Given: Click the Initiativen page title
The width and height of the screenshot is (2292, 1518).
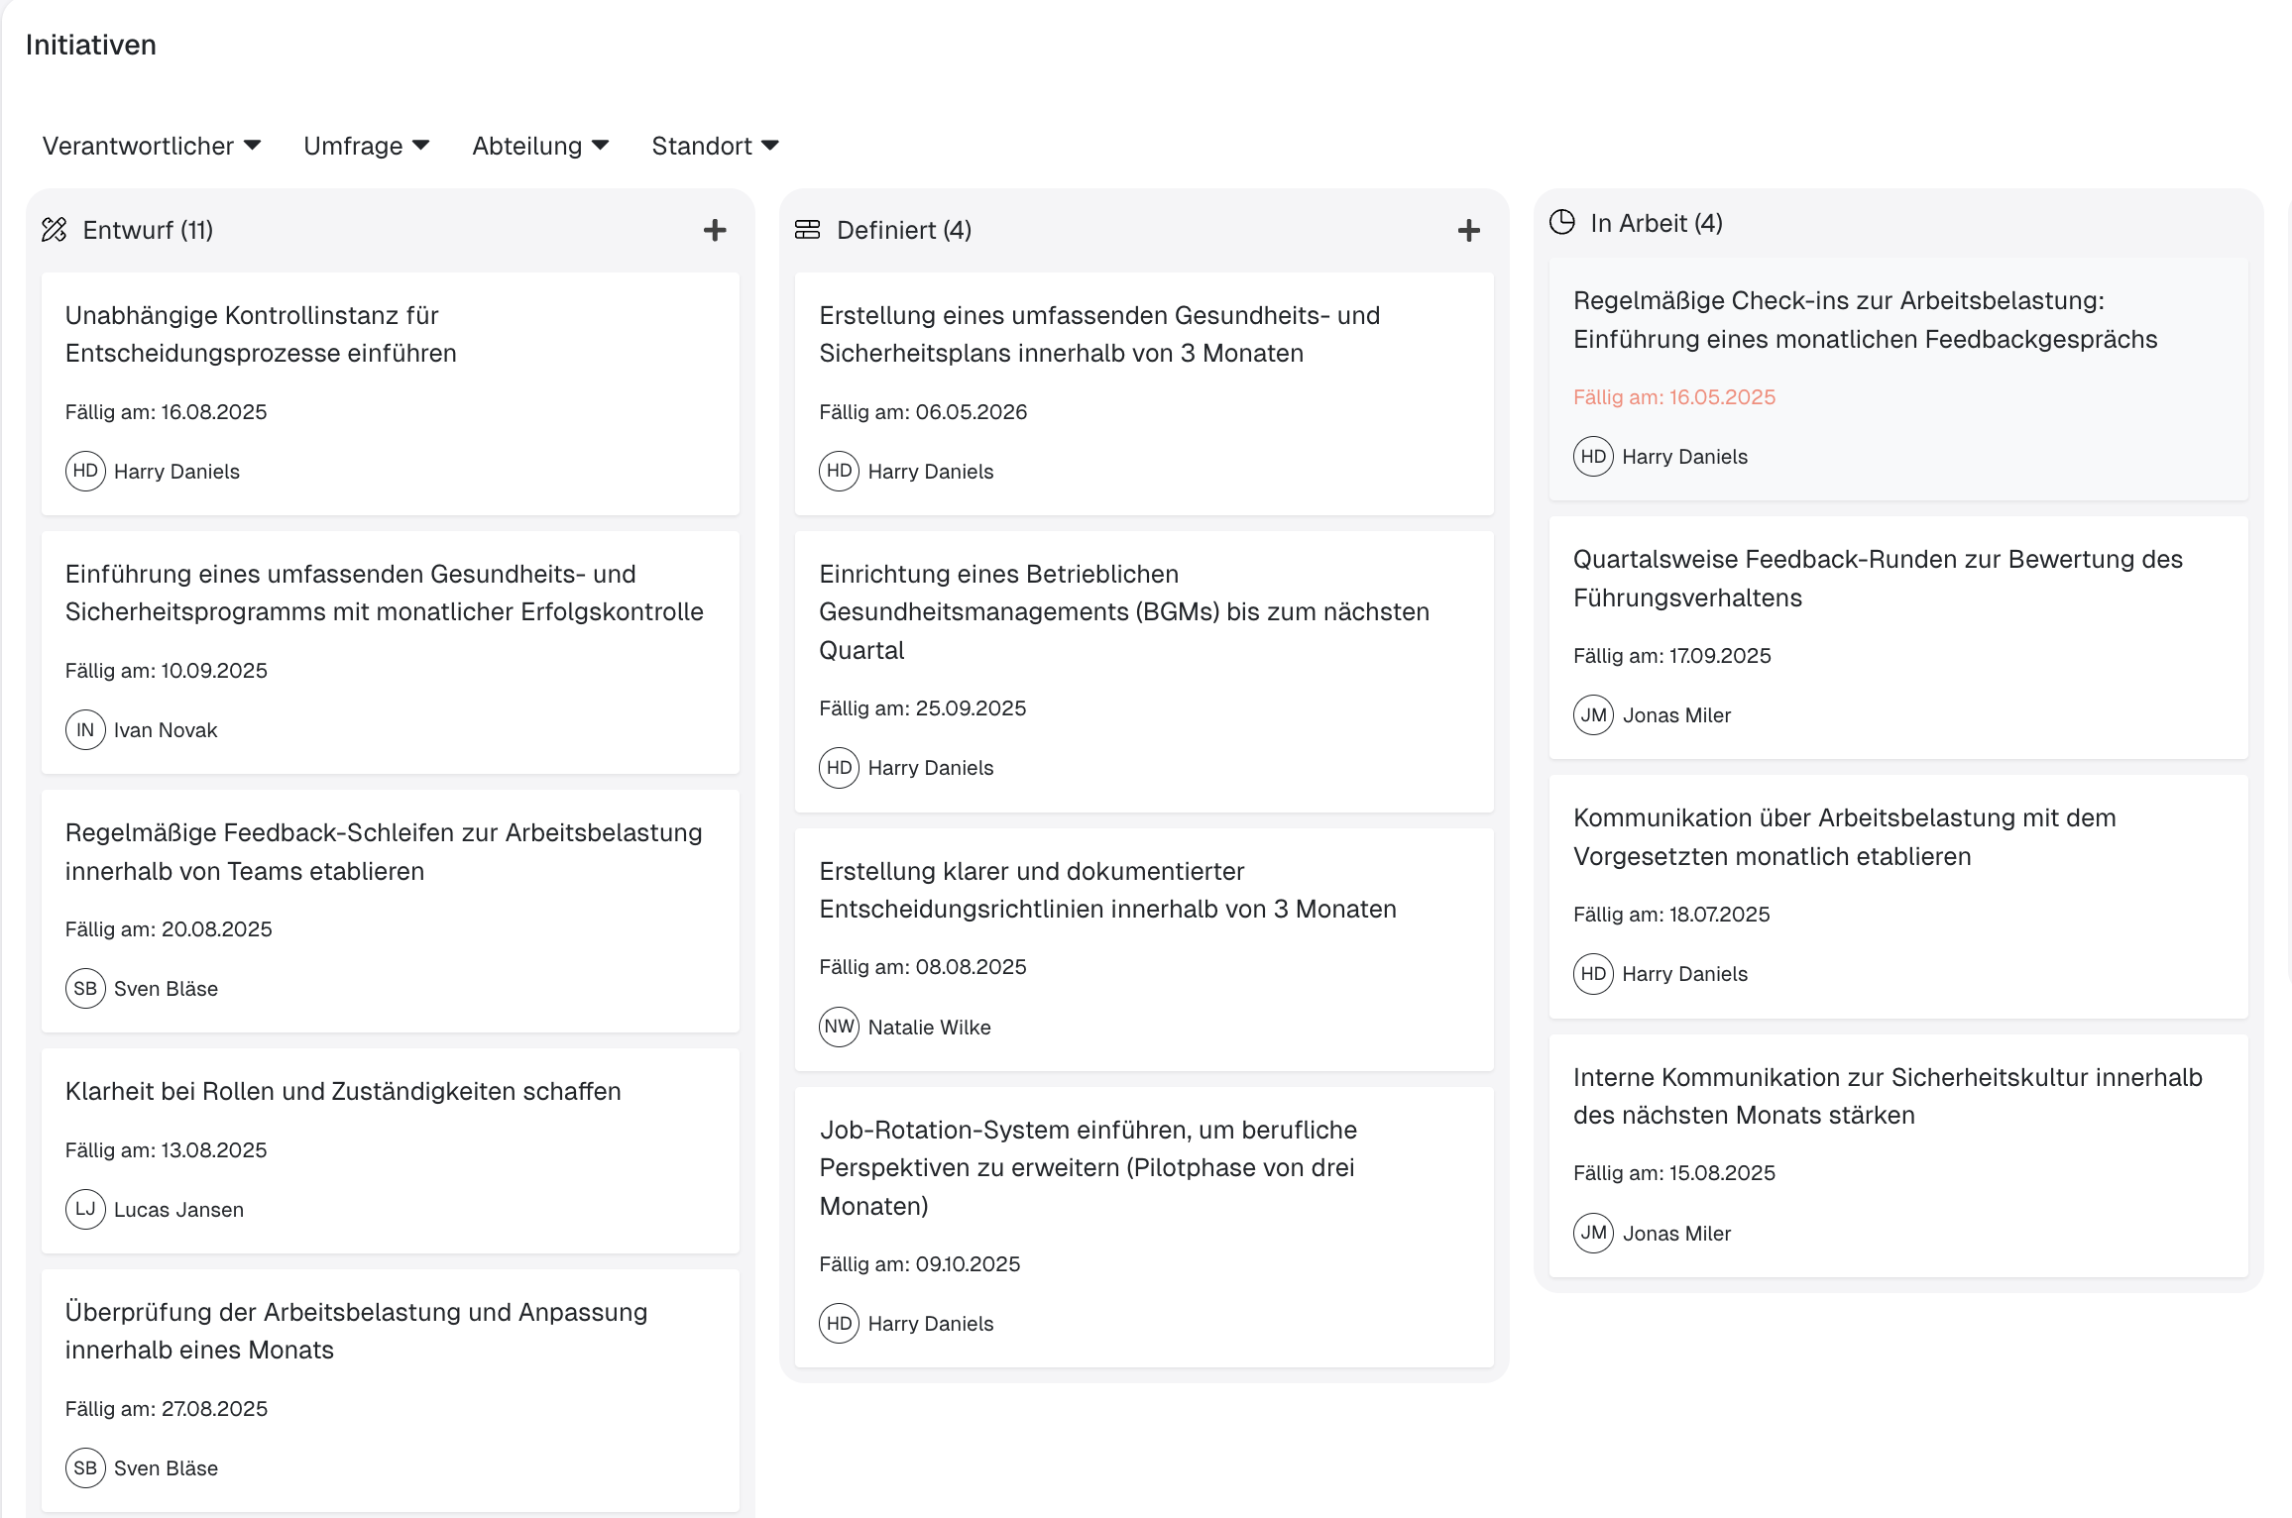Looking at the screenshot, I should 90,44.
